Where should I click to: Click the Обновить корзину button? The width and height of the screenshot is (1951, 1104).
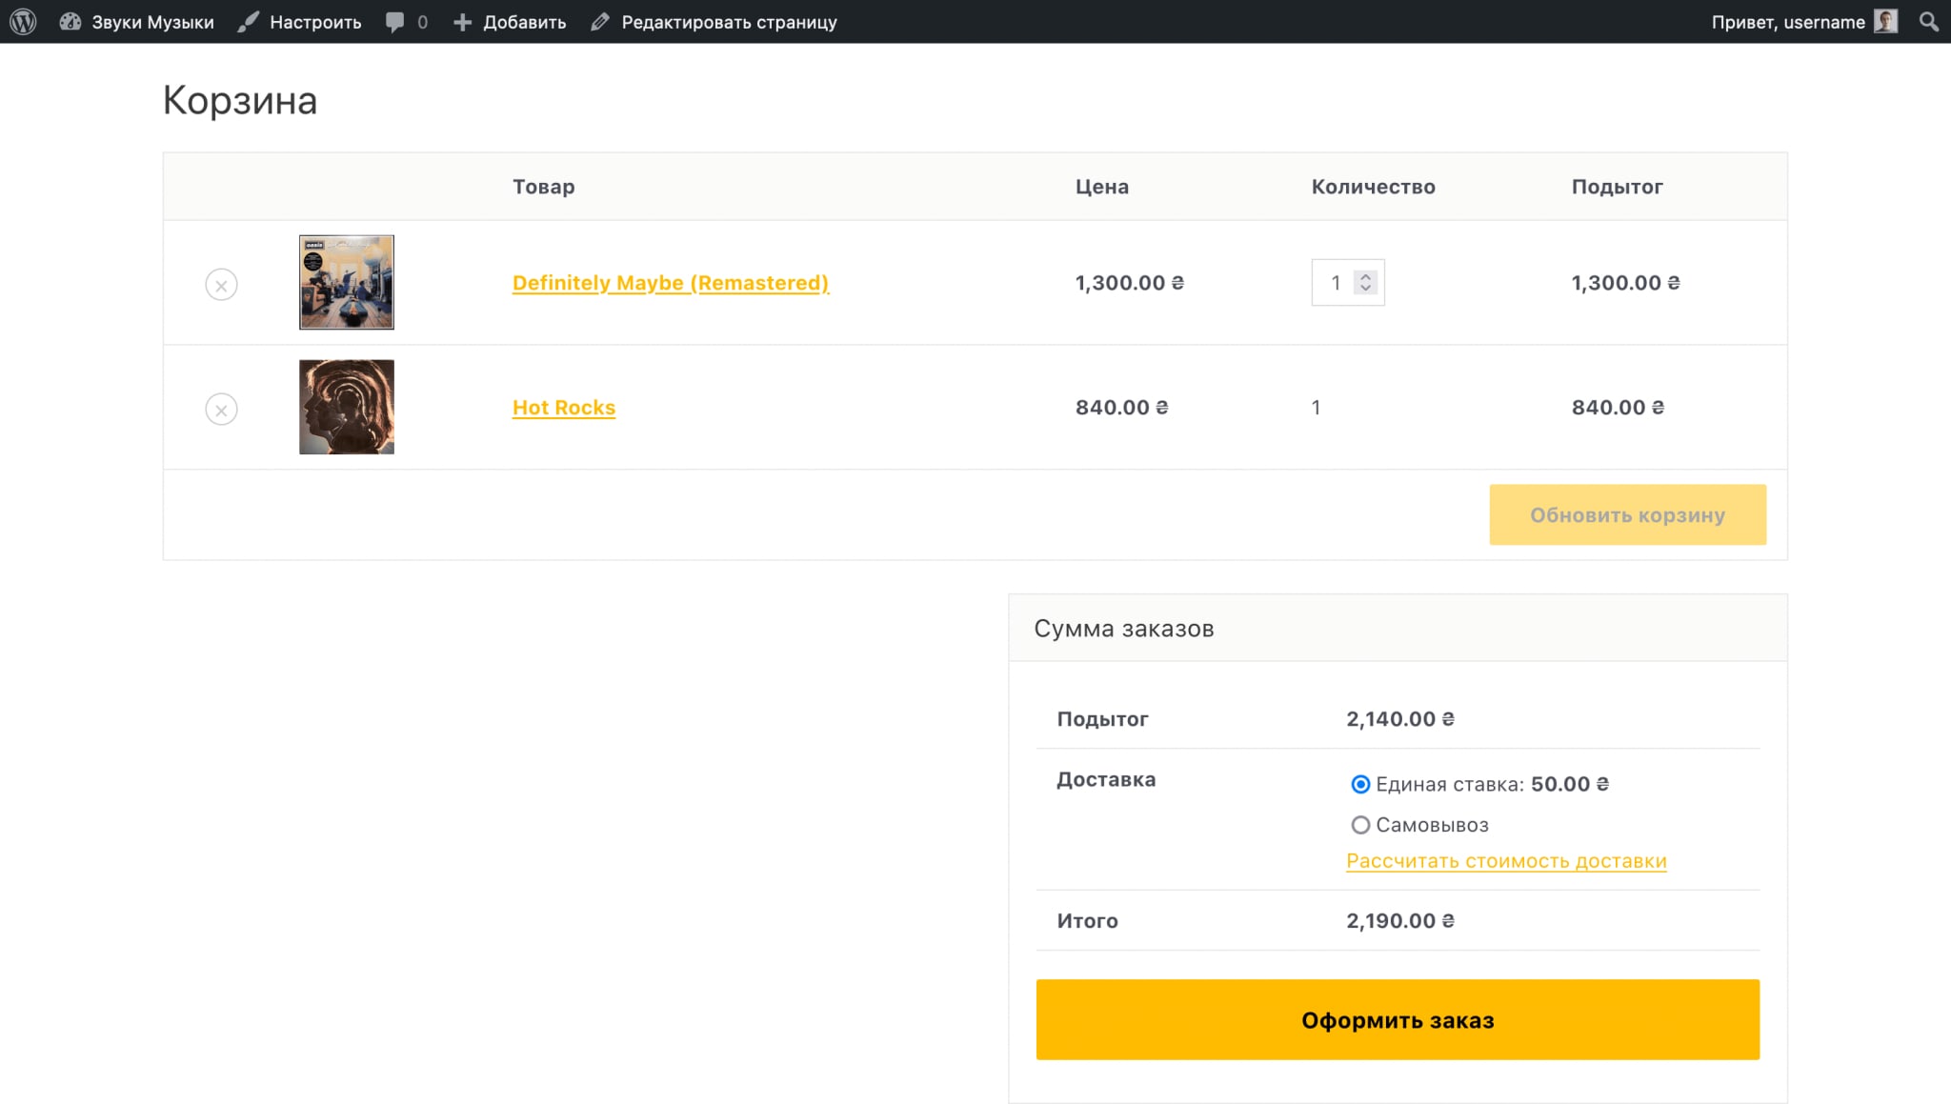(1628, 514)
